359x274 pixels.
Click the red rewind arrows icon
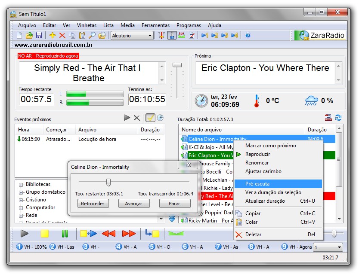108,234
